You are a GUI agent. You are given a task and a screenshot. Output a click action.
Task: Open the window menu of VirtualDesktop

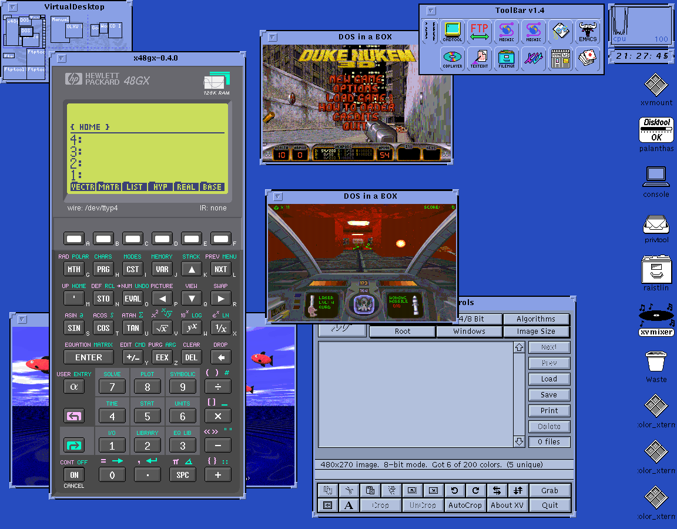13,7
